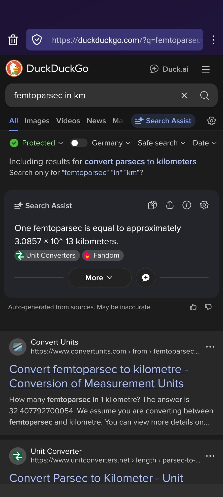
Task: Give thumbs down to the answer
Action: (208, 307)
